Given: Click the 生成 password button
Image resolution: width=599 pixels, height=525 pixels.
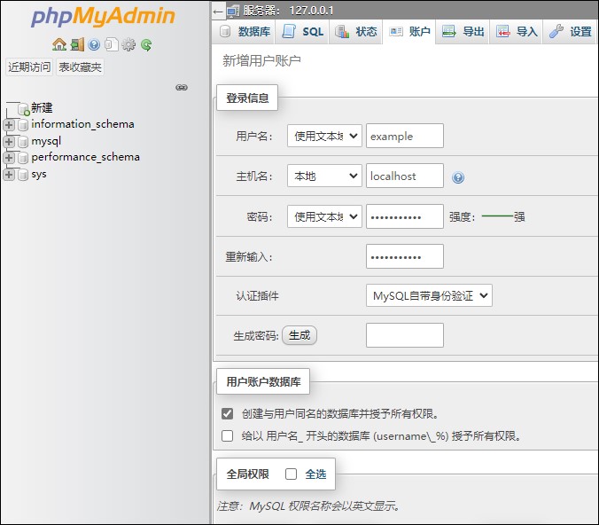Looking at the screenshot, I should (x=299, y=335).
